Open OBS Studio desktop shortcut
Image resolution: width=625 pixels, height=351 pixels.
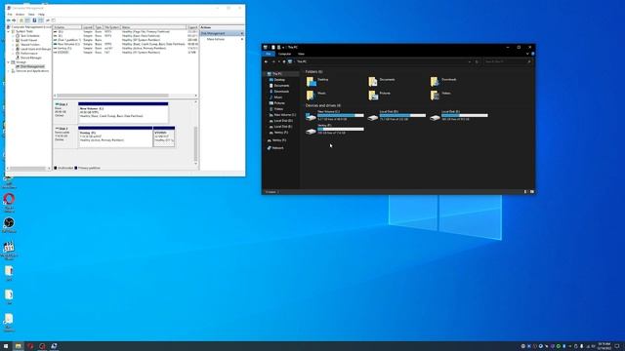(9, 225)
